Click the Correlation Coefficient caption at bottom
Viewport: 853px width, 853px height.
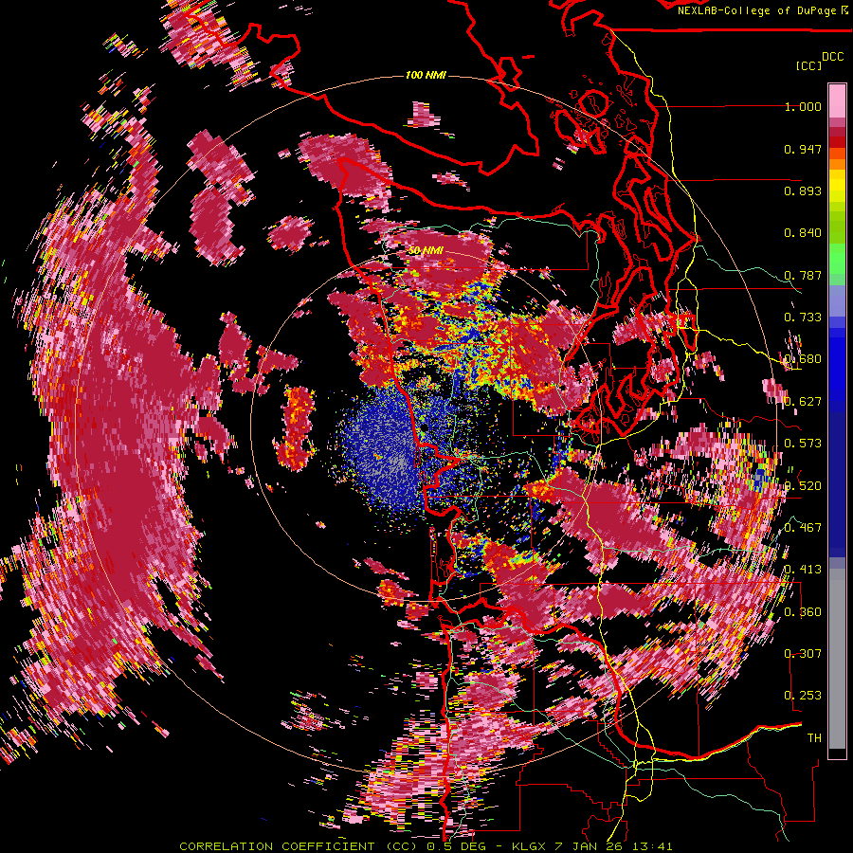point(426,846)
